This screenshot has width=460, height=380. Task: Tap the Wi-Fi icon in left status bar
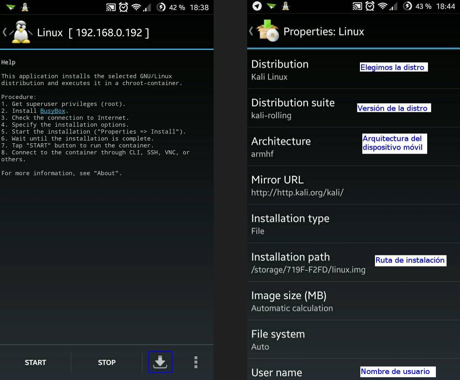point(136,7)
